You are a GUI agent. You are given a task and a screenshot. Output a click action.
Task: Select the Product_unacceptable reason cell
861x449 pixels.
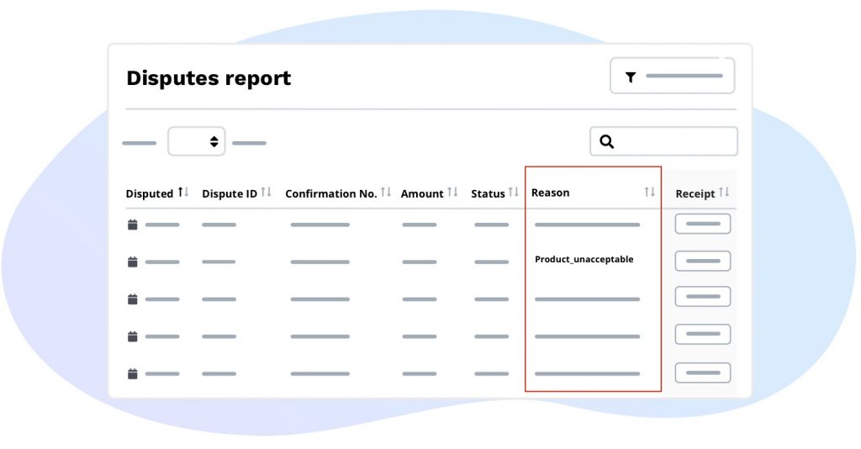pos(584,260)
